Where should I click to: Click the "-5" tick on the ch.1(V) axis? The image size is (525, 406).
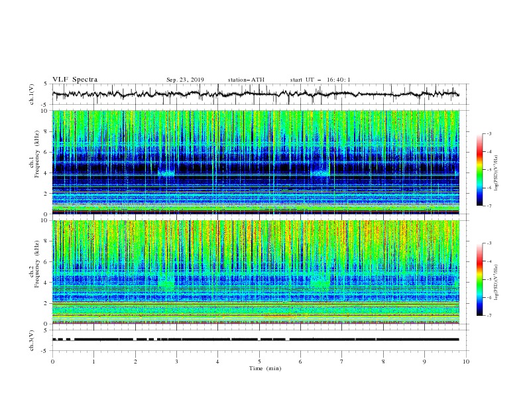coord(45,105)
